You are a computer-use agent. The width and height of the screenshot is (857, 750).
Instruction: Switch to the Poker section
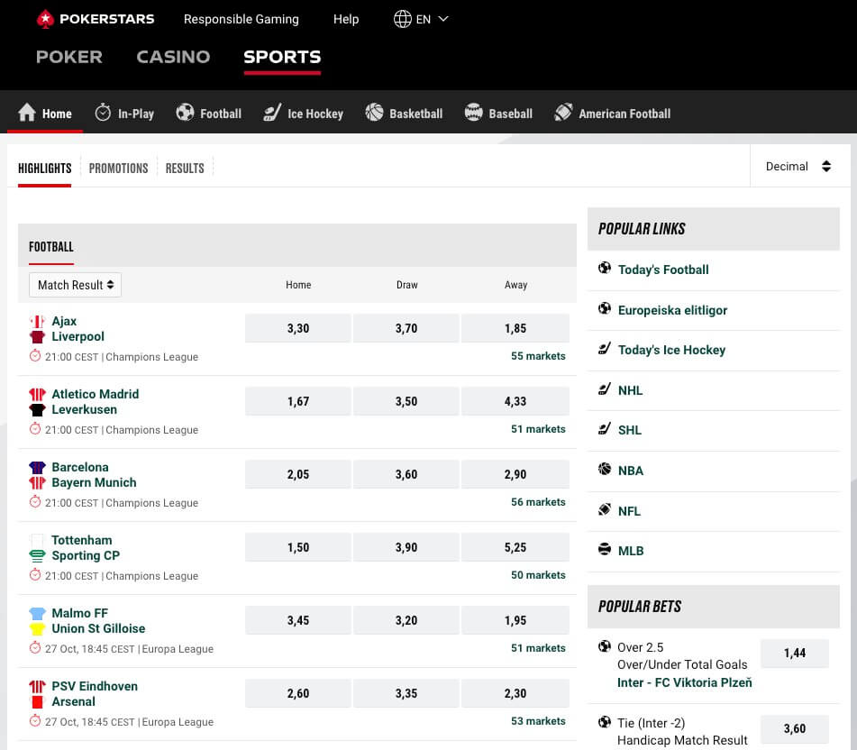pyautogui.click(x=69, y=57)
